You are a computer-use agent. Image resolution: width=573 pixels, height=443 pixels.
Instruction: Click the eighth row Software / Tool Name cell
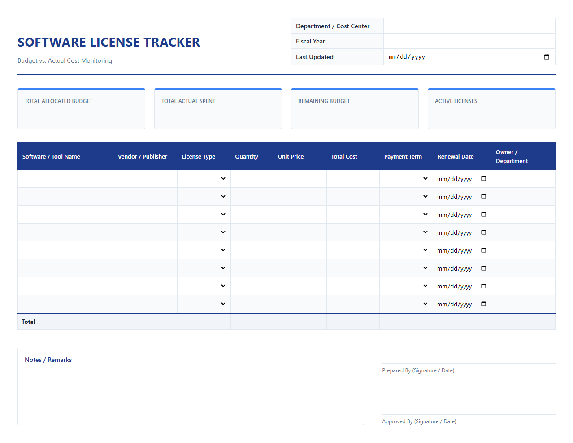coord(65,304)
